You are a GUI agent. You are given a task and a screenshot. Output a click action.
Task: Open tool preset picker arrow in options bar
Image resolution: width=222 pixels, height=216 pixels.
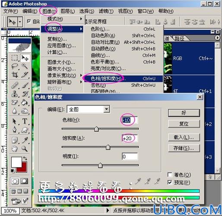tap(20, 22)
